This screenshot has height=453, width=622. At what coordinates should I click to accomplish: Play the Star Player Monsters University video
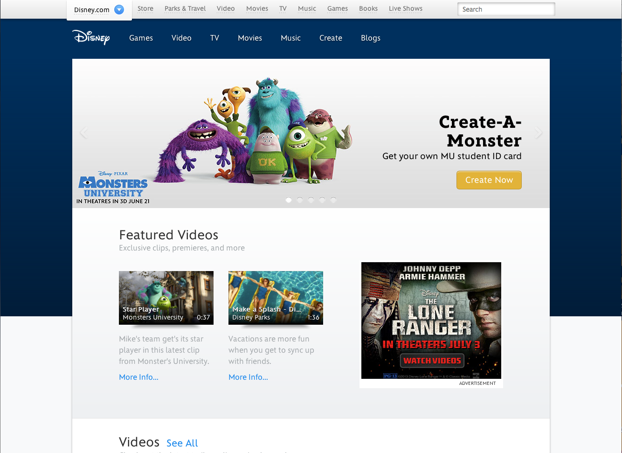tap(166, 298)
